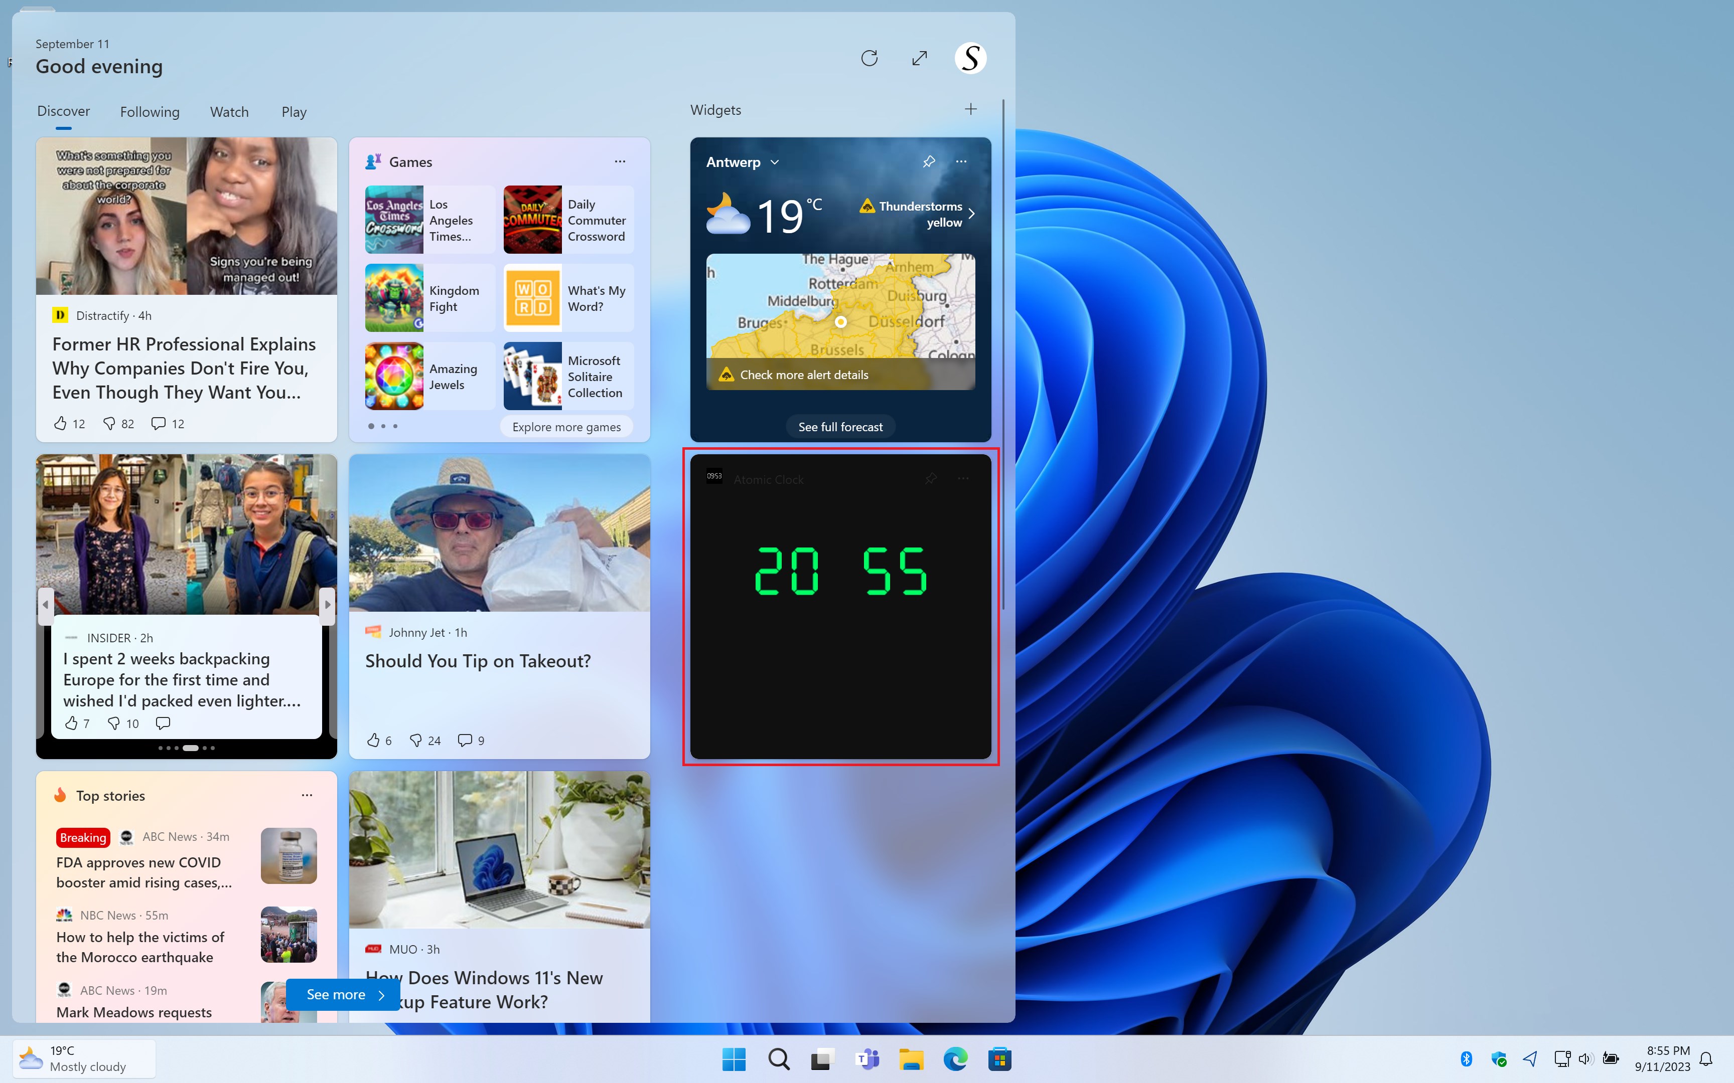This screenshot has height=1083, width=1734.
Task: Open the Antwerp location dropdown
Action: 743,162
